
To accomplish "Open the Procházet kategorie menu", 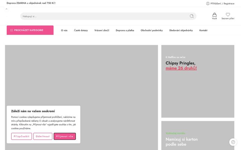I will pos(30,30).
